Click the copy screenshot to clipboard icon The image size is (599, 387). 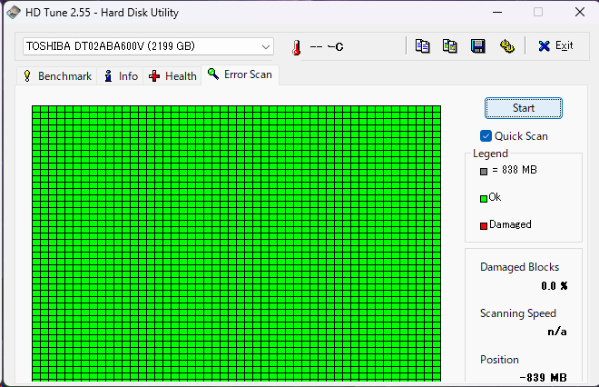click(450, 46)
